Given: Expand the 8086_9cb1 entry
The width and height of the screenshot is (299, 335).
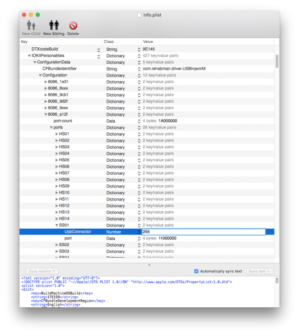Looking at the screenshot, I should (x=46, y=95).
